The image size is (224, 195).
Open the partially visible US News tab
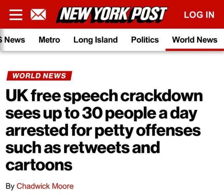(13, 40)
